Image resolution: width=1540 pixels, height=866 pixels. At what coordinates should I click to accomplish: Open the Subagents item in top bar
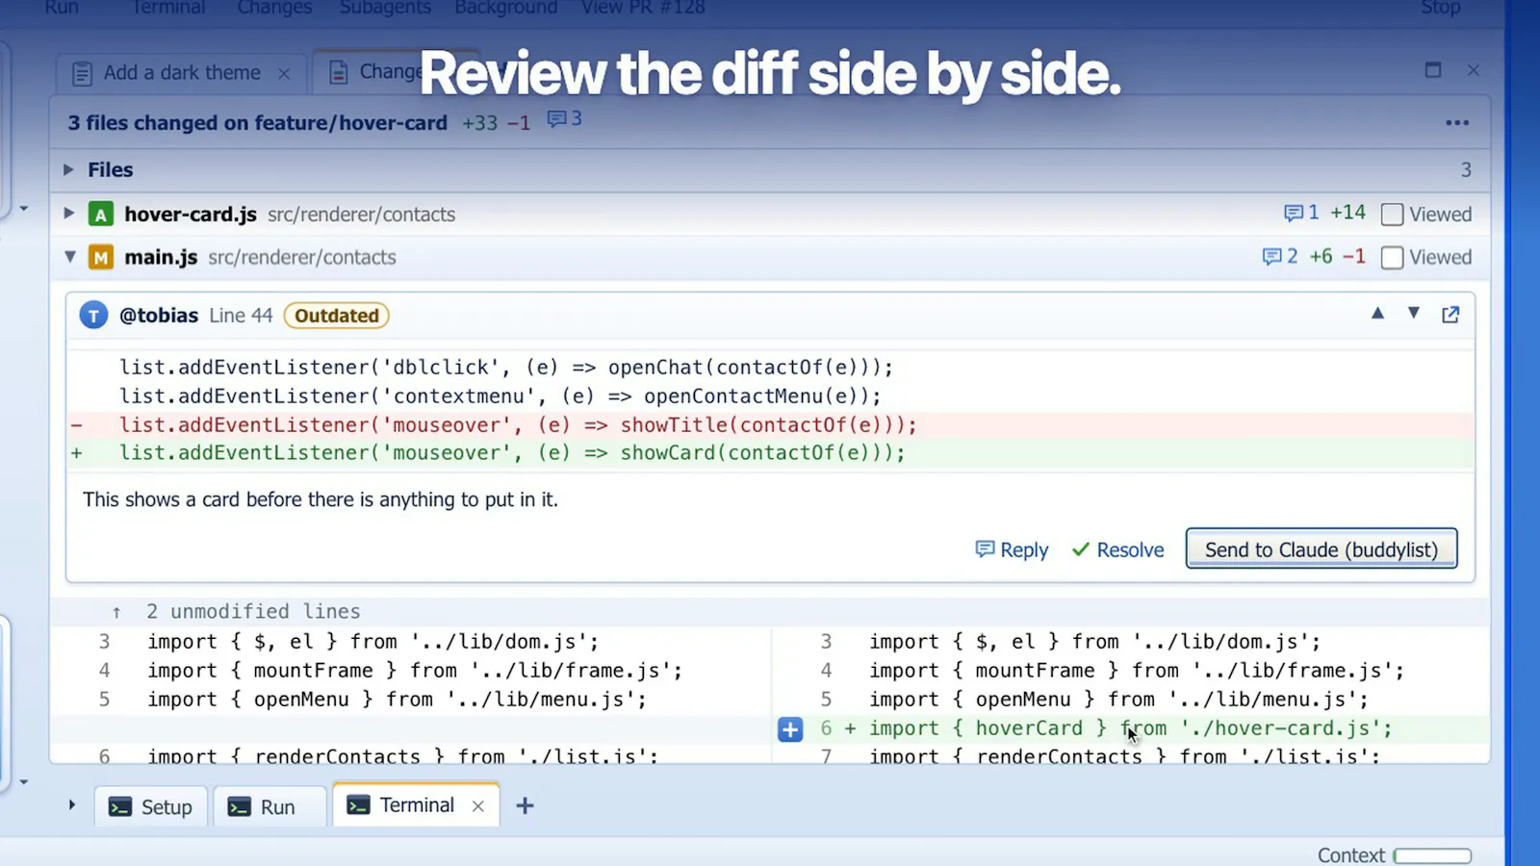pyautogui.click(x=385, y=8)
